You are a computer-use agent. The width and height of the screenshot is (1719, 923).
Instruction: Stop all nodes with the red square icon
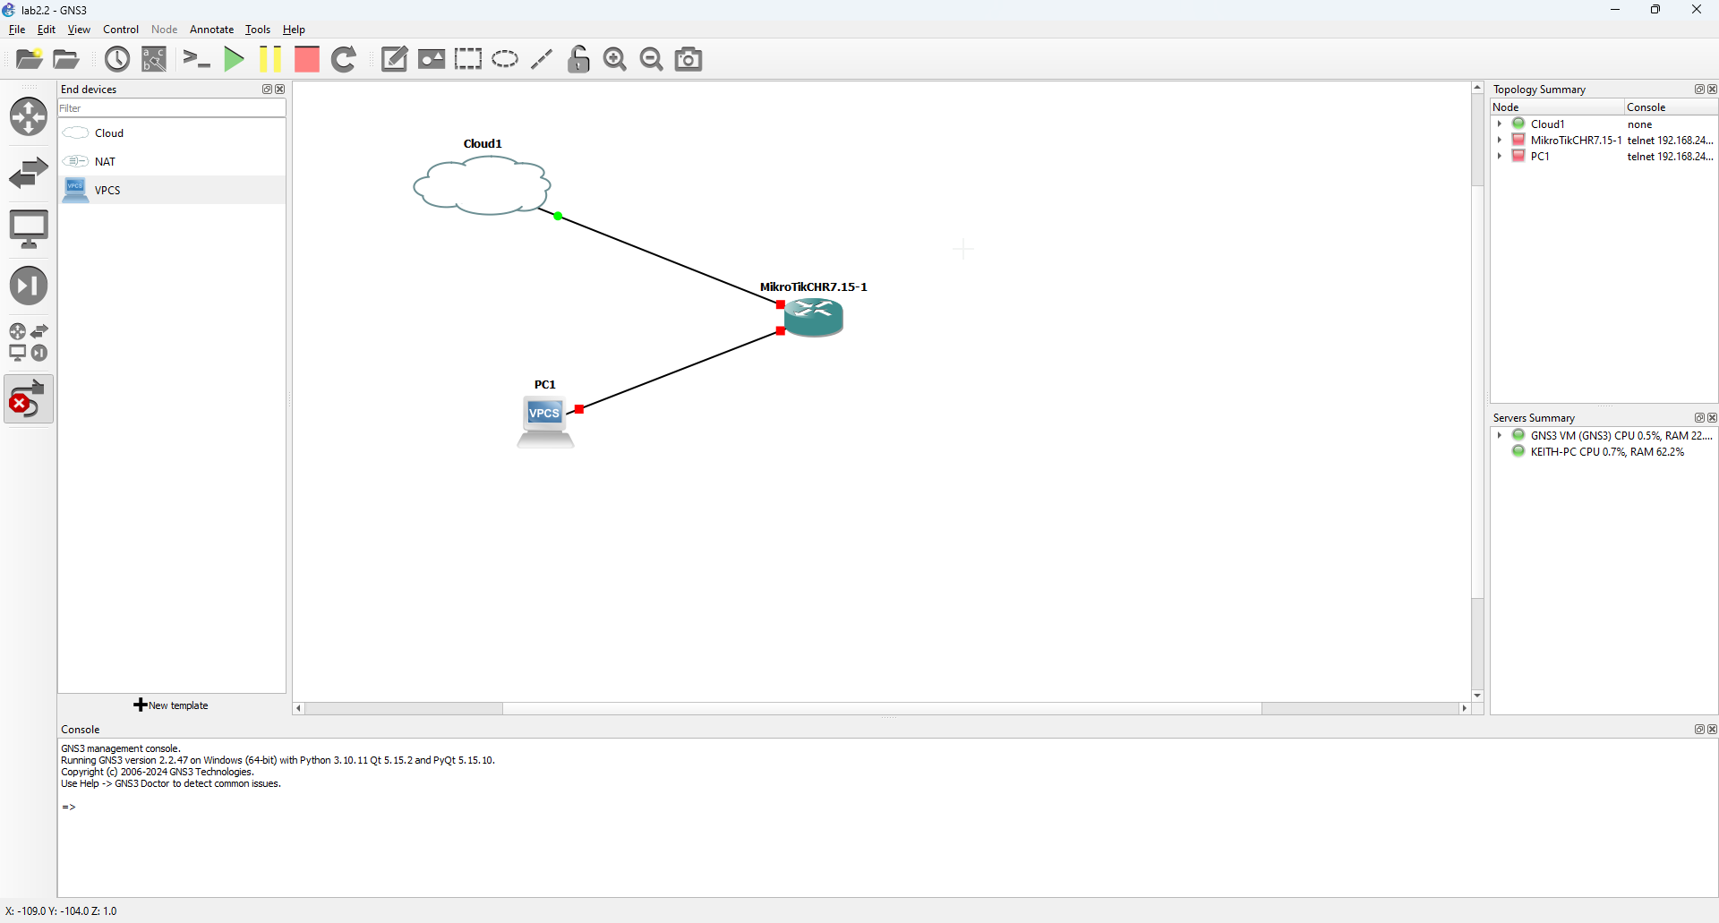(x=307, y=59)
